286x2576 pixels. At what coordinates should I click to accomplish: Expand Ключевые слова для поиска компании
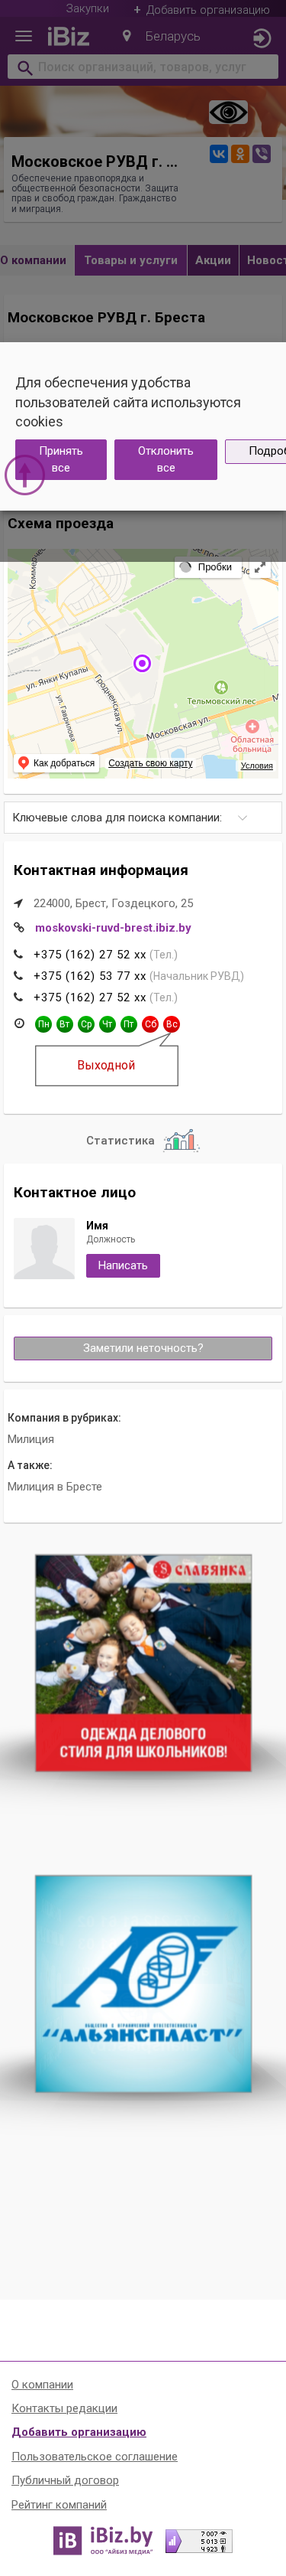click(x=143, y=817)
